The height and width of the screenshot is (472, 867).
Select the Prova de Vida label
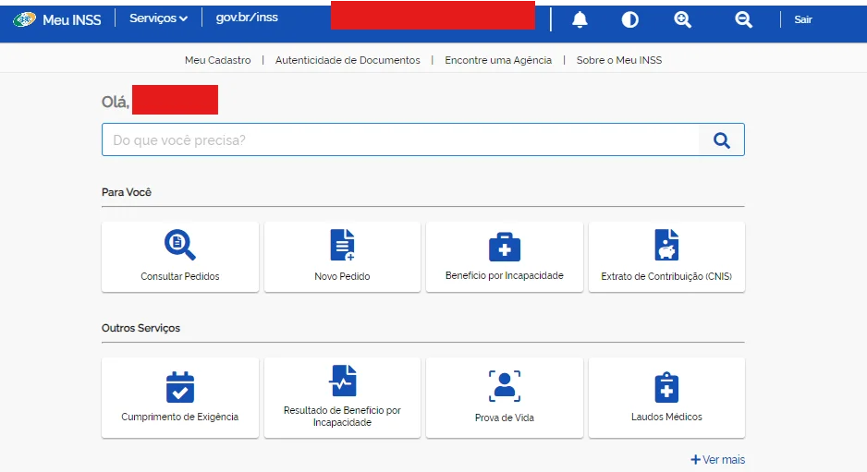(x=505, y=418)
